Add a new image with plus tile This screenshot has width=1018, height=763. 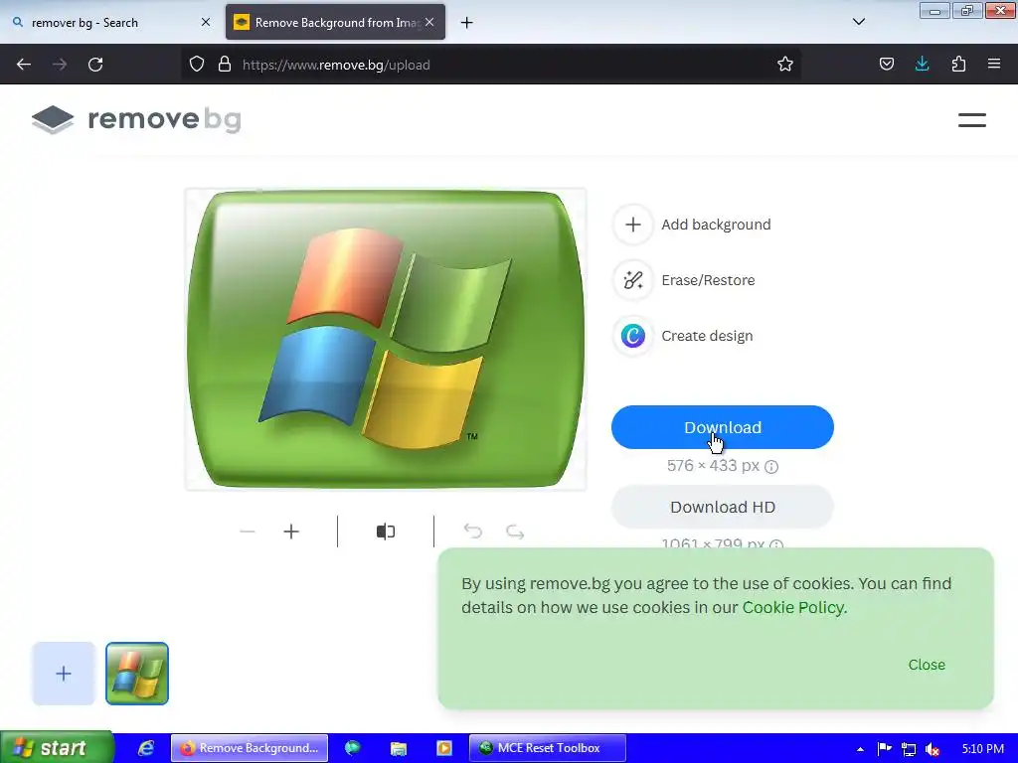[x=64, y=674]
